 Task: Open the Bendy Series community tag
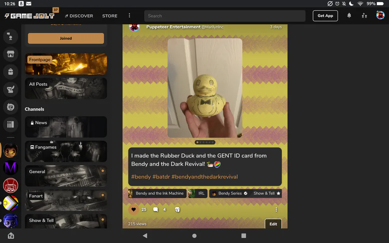click(x=230, y=193)
